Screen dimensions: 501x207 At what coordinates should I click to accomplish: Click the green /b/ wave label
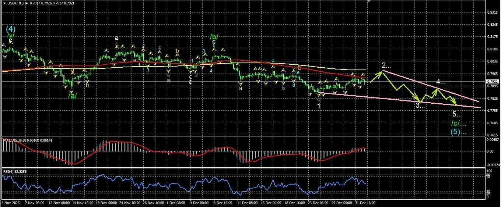[214, 36]
